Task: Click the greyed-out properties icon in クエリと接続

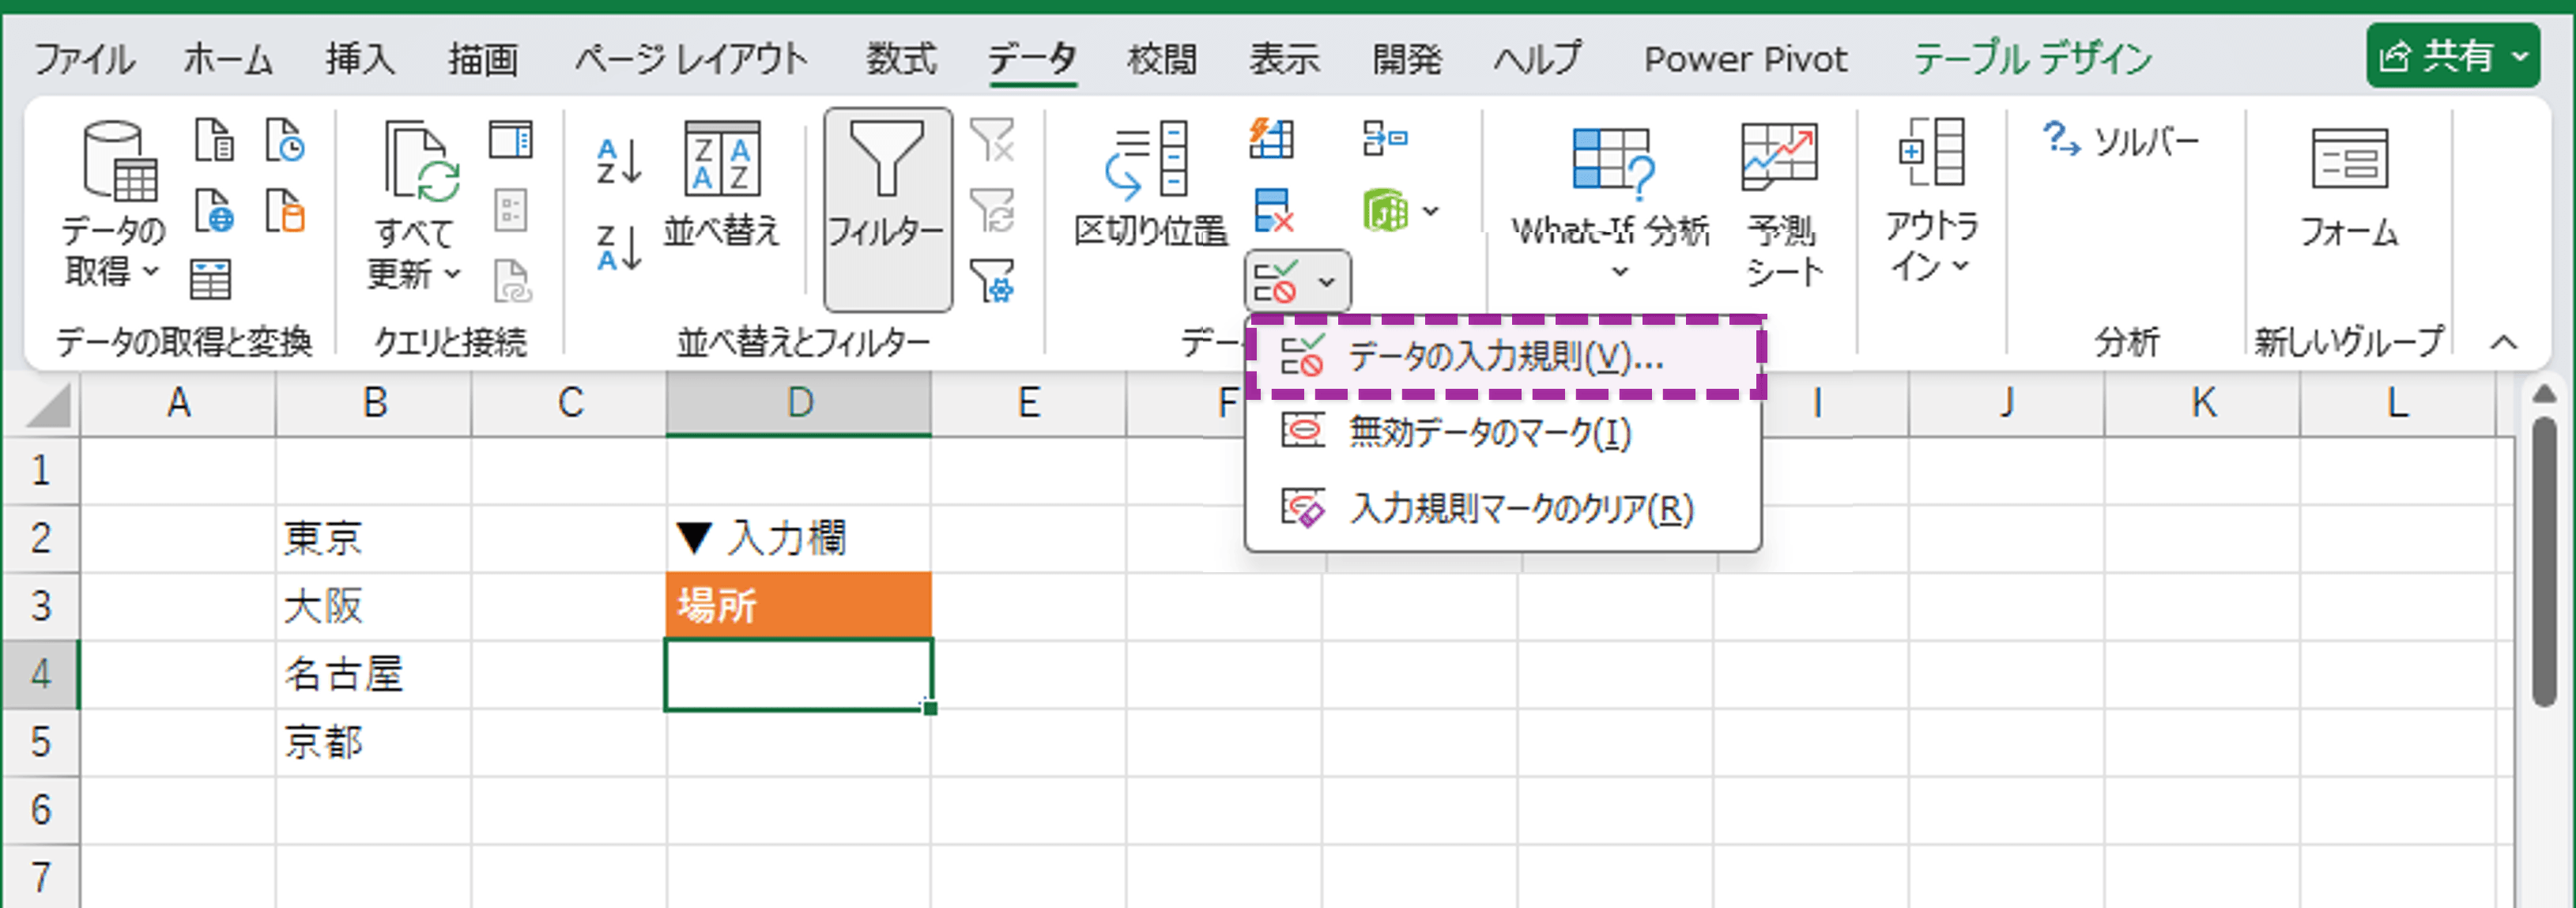Action: pos(511,210)
